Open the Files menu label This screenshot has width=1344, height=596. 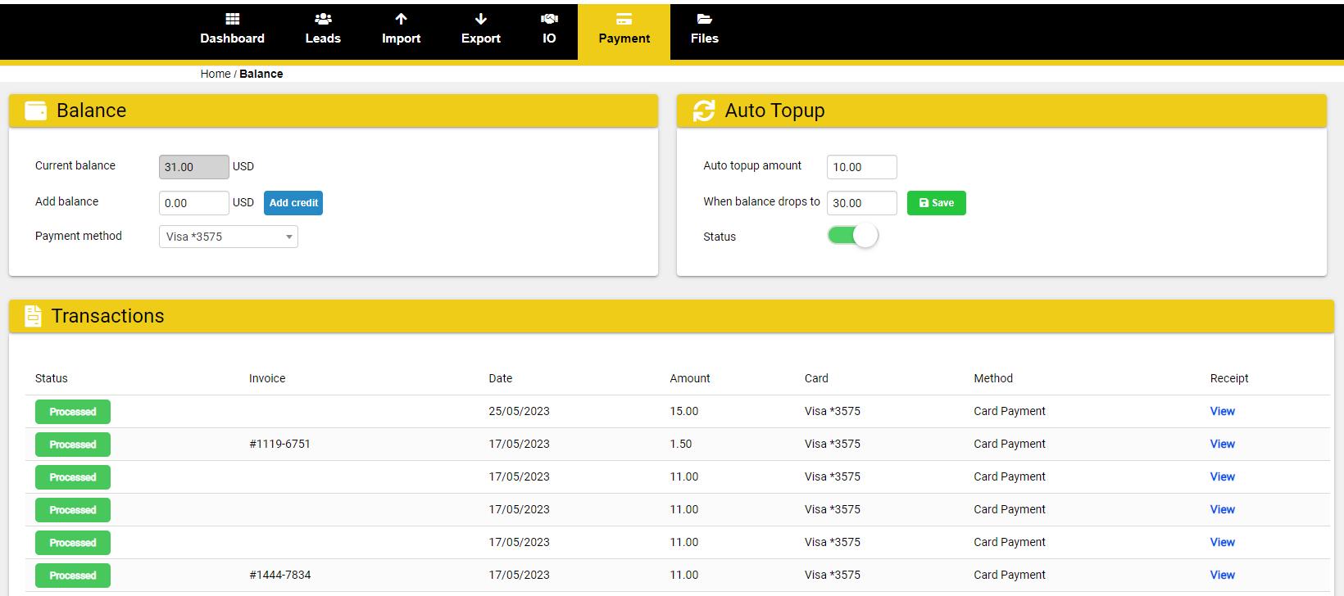[704, 38]
